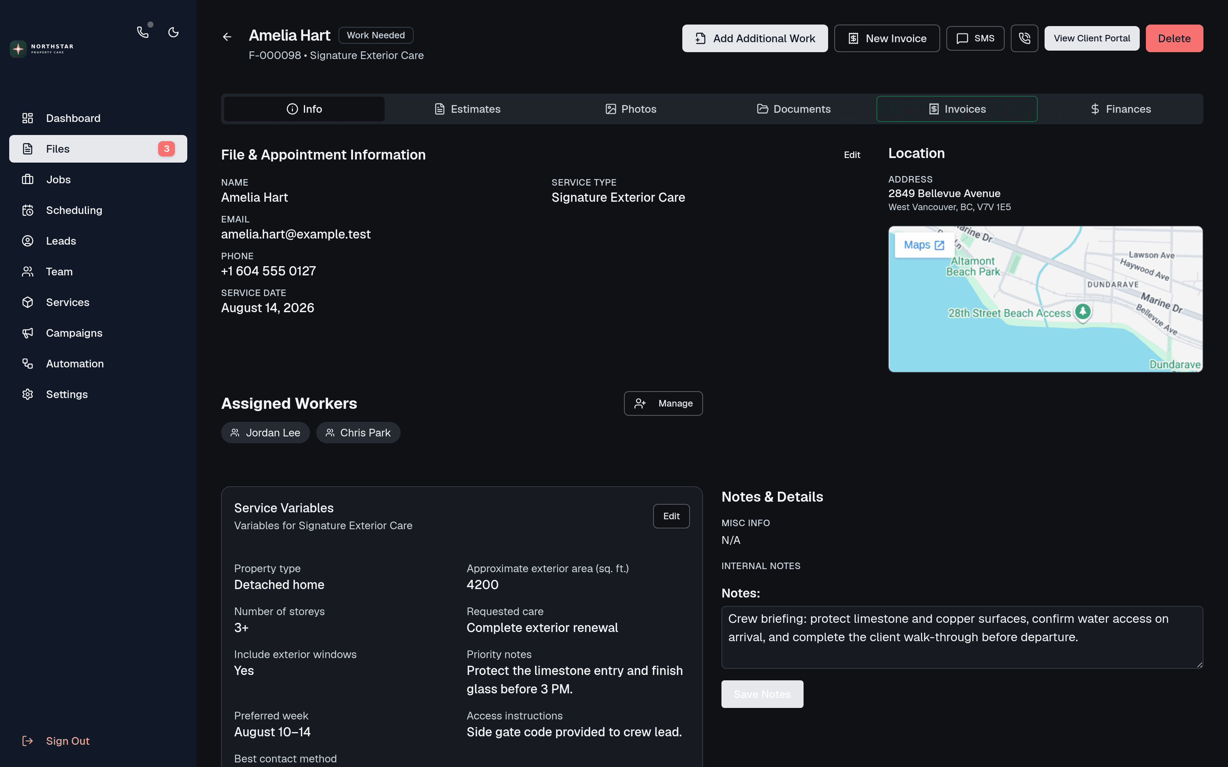Click Manage assigned workers button
This screenshot has width=1228, height=767.
click(x=663, y=403)
